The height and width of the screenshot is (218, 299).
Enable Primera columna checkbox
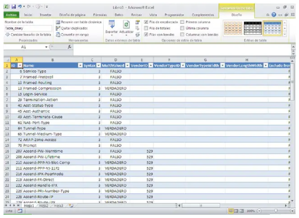point(182,22)
